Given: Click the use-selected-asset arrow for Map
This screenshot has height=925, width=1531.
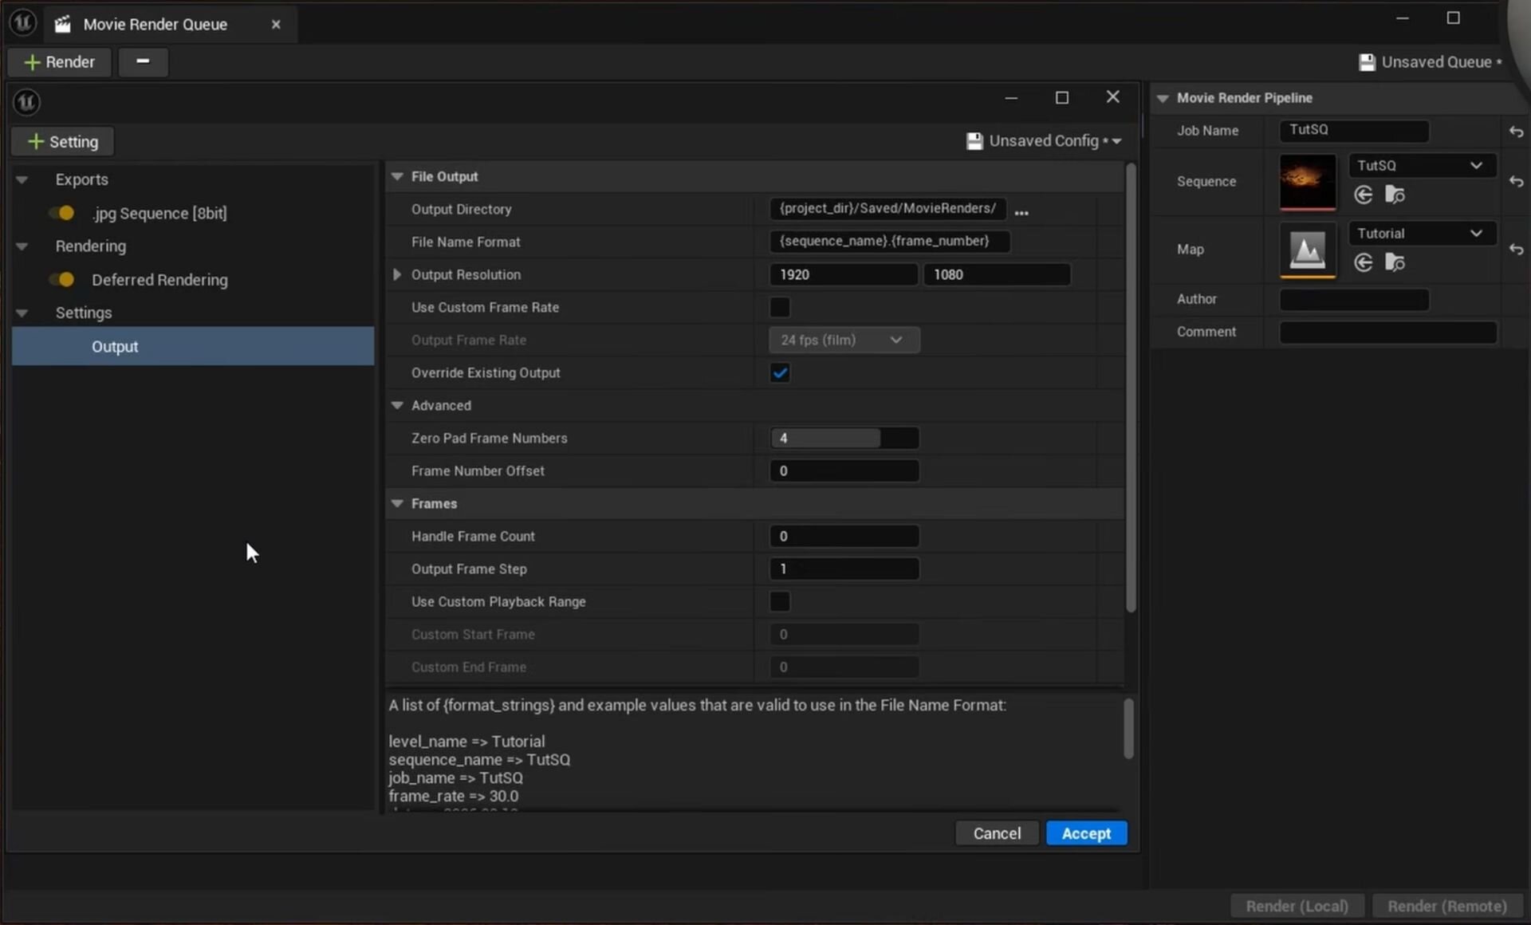Looking at the screenshot, I should 1363,262.
